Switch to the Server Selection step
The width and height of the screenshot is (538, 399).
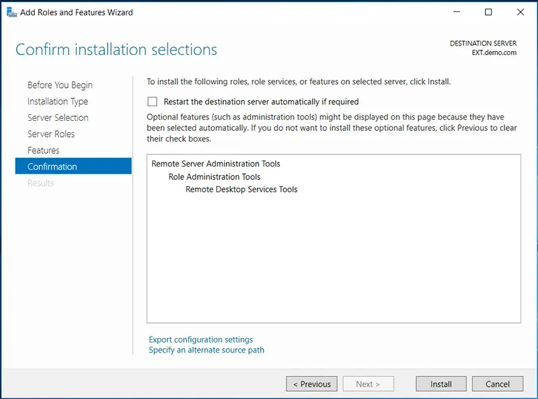point(58,118)
